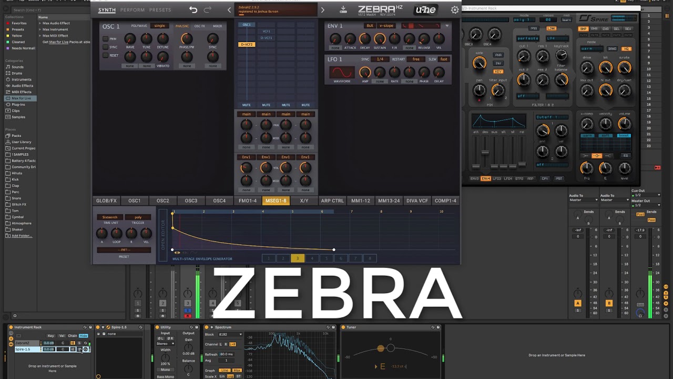Open the Spectrum Block size dropdown
Screen dimensions: 673x379
point(231,335)
